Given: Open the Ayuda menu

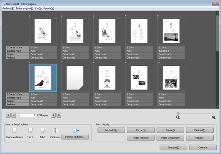Looking at the screenshot, I should click(49, 9).
